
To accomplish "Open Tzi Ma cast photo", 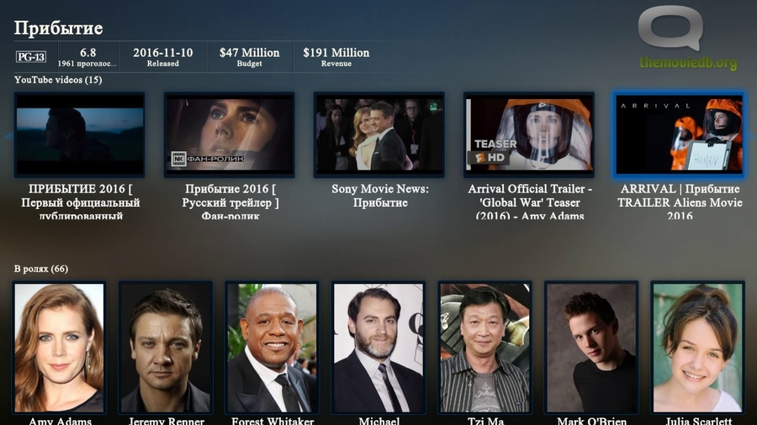I will [484, 348].
